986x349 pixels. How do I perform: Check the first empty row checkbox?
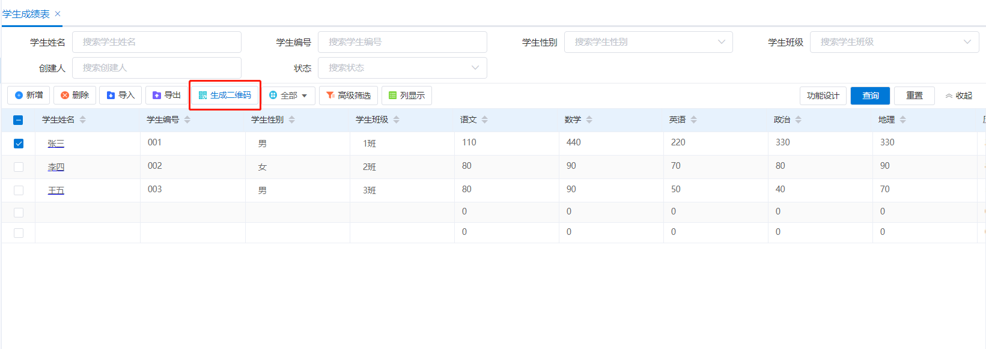pyautogui.click(x=18, y=213)
